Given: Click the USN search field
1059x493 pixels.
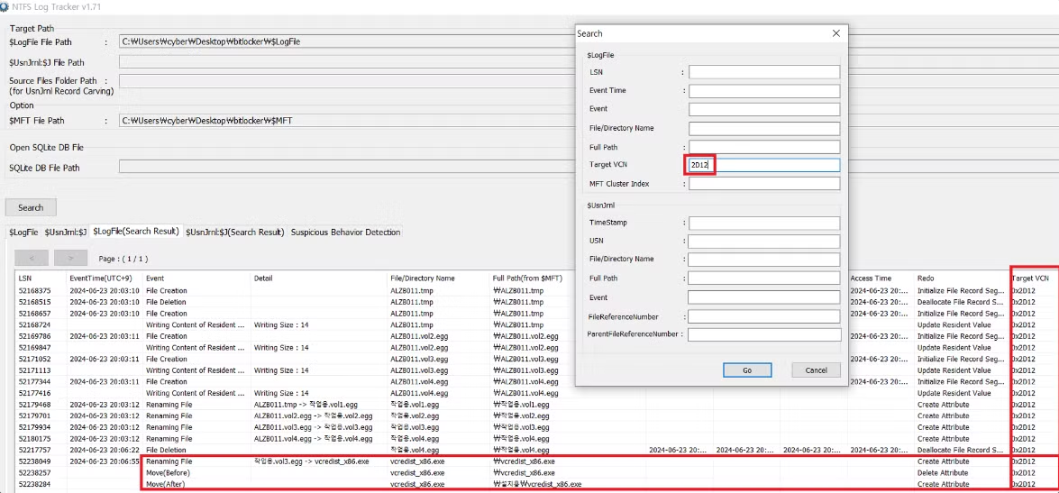Looking at the screenshot, I should click(x=764, y=242).
